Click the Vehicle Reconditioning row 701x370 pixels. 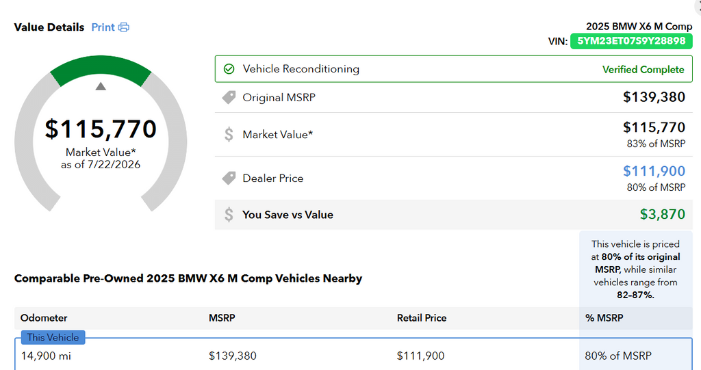[453, 69]
